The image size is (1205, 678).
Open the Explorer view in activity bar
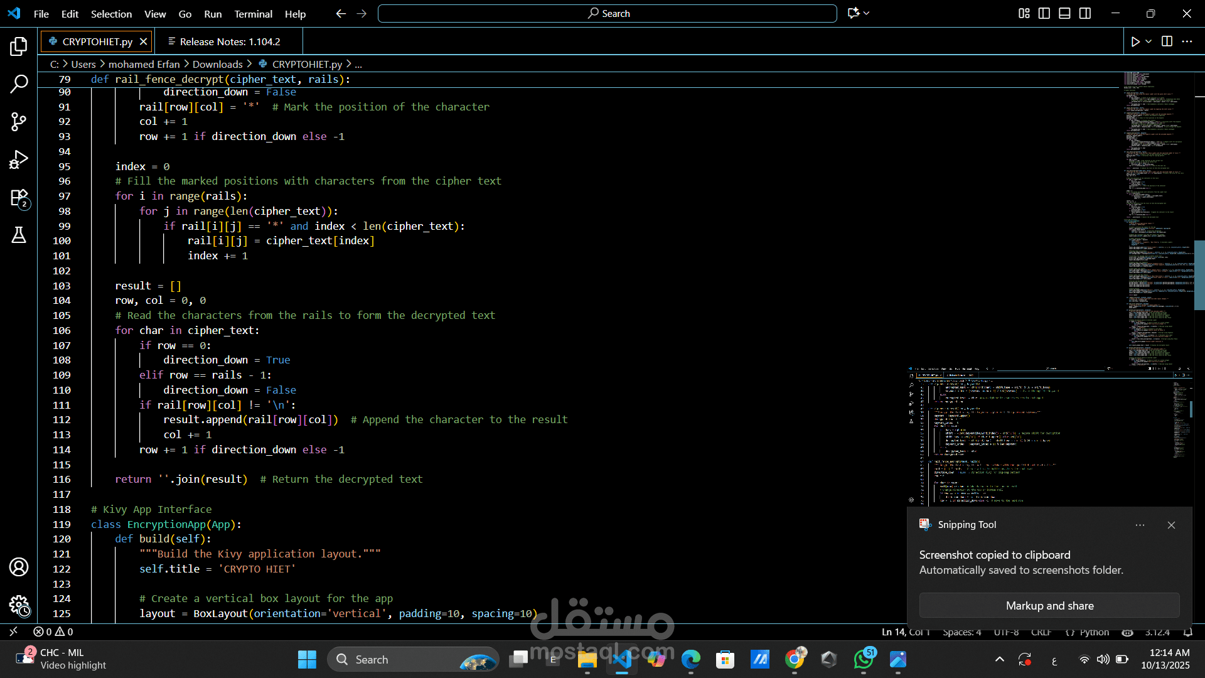(x=19, y=46)
